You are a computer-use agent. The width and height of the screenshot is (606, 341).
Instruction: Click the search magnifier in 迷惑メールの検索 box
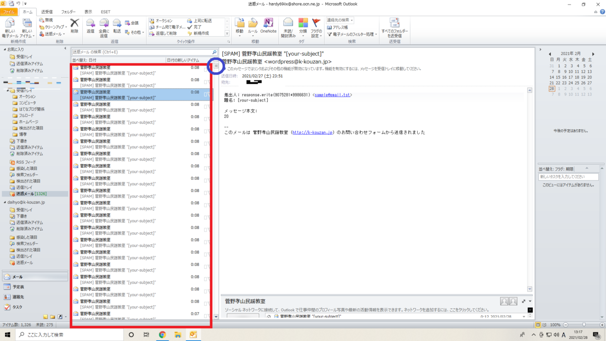[x=214, y=52]
